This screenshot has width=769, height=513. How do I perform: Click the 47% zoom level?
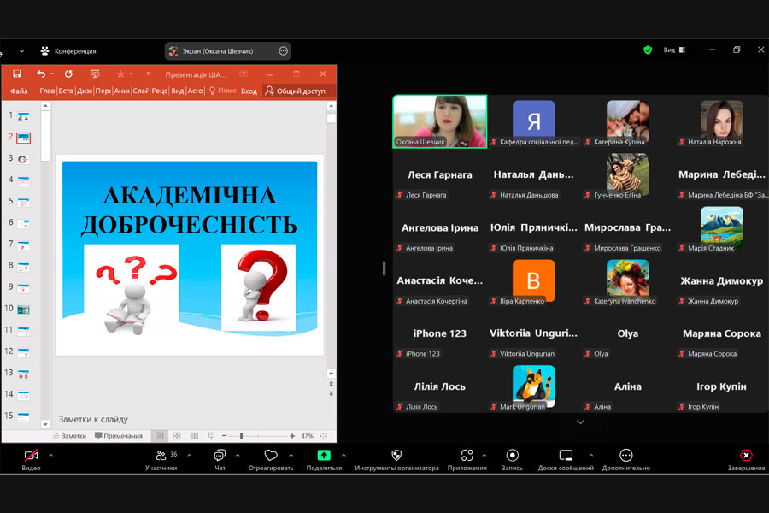point(307,436)
